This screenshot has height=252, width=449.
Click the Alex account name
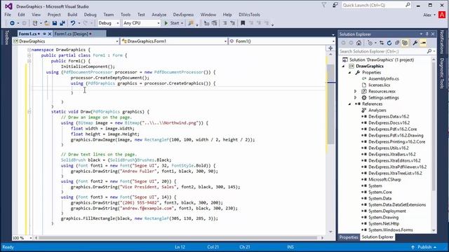427,15
